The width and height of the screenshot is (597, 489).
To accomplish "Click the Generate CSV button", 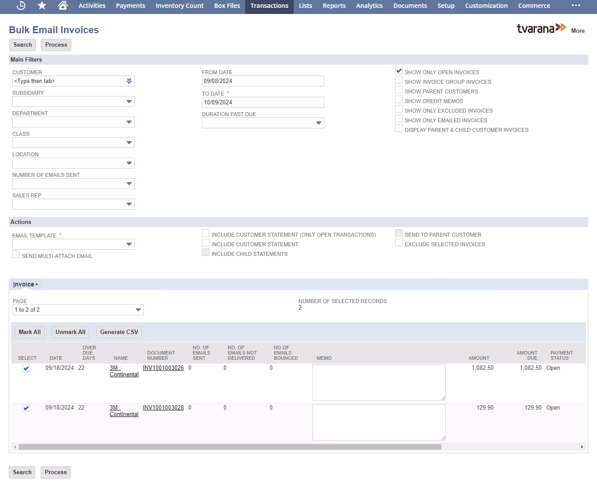I will (119, 332).
